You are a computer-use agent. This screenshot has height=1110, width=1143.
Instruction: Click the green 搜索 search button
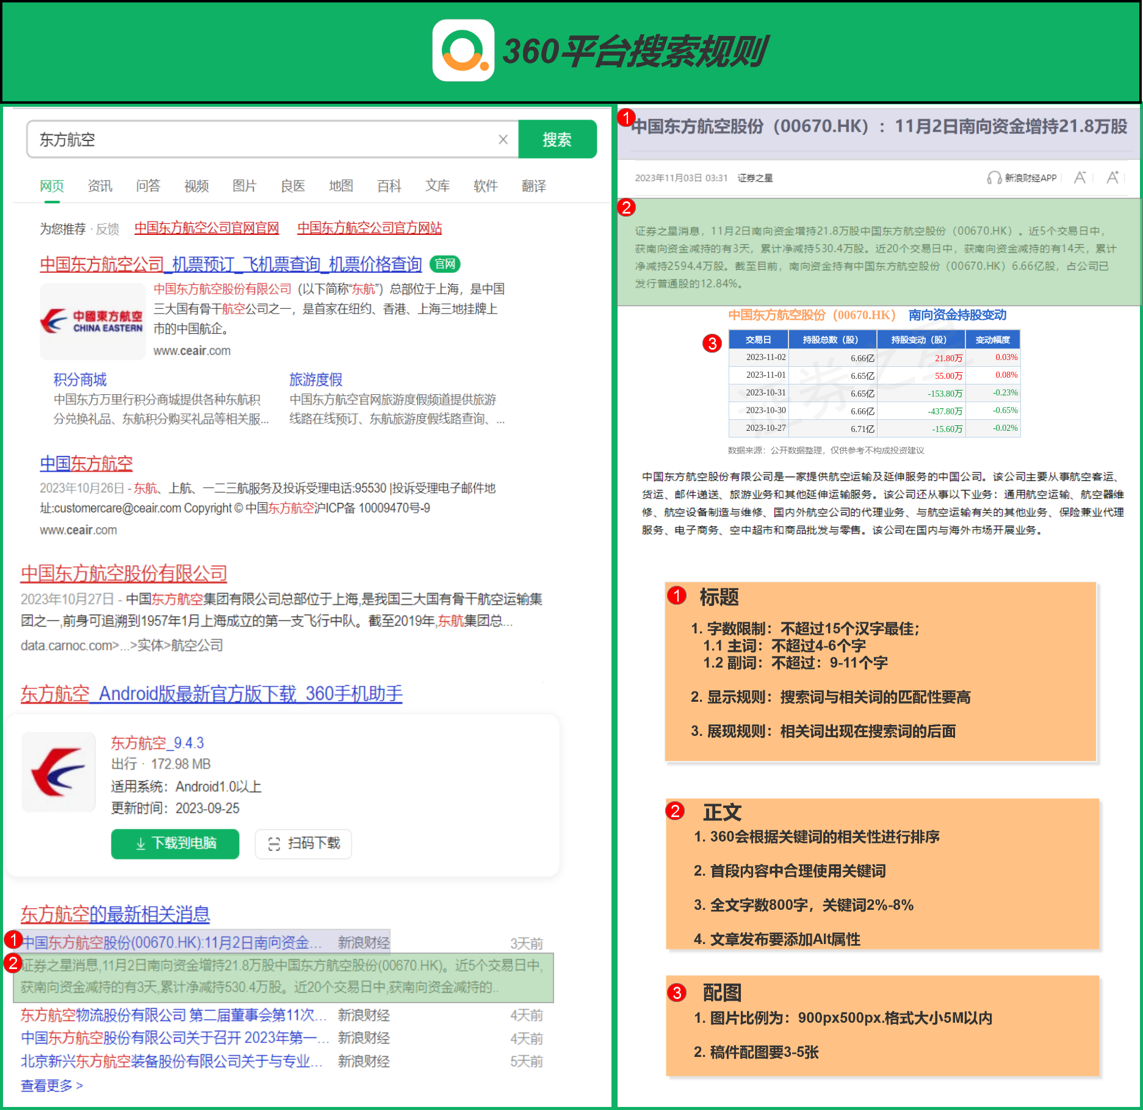[557, 140]
